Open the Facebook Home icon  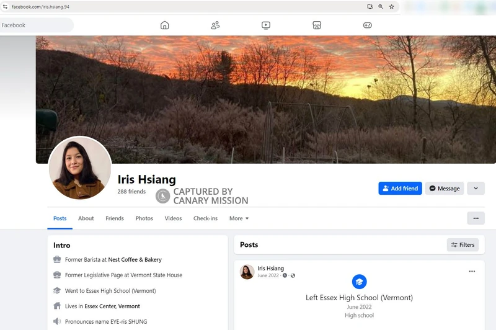pyautogui.click(x=164, y=25)
